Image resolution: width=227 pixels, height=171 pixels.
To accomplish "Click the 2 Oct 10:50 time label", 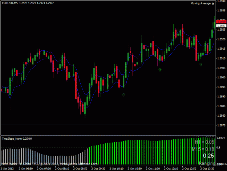I will (135, 169).
